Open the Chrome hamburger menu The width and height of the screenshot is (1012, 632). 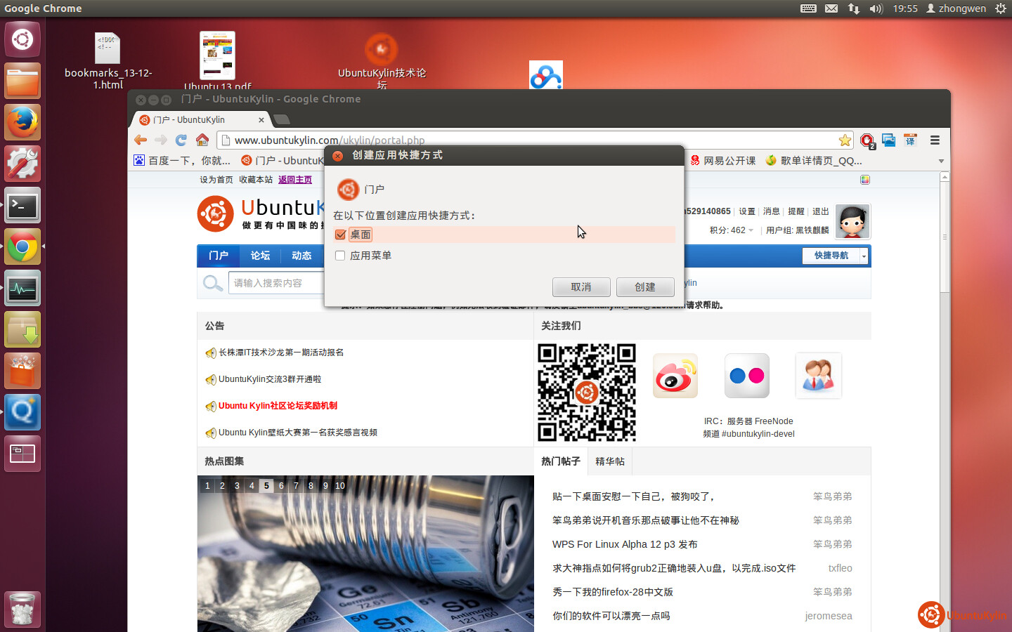935,140
